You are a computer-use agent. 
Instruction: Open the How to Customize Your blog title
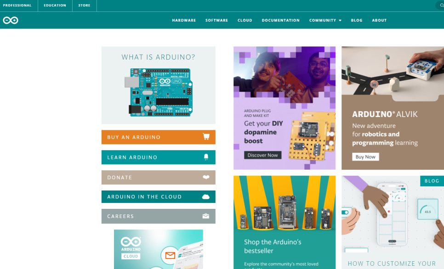coord(392,263)
